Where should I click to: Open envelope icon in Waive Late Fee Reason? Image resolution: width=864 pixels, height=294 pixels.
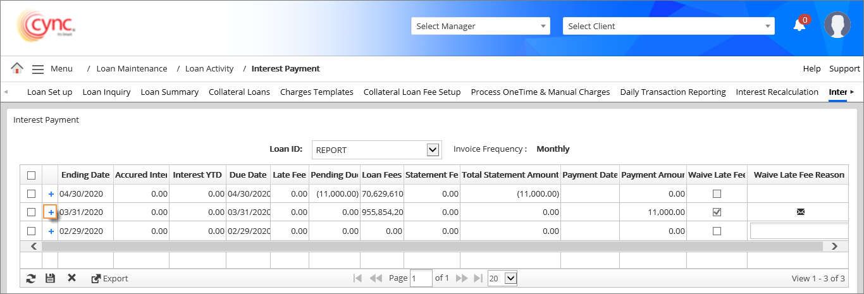pyautogui.click(x=800, y=212)
